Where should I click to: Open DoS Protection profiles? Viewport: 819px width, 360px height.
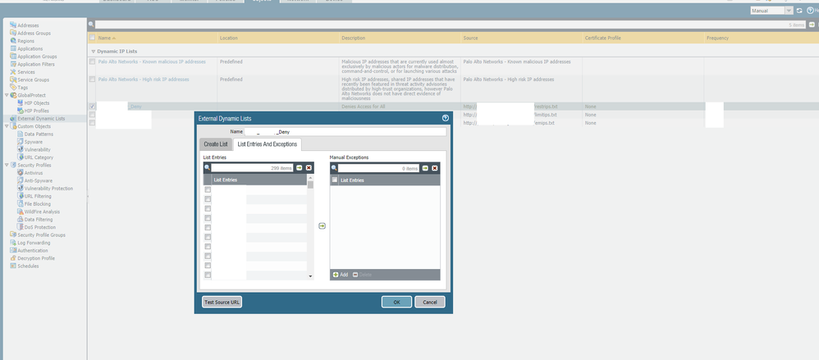pos(39,227)
